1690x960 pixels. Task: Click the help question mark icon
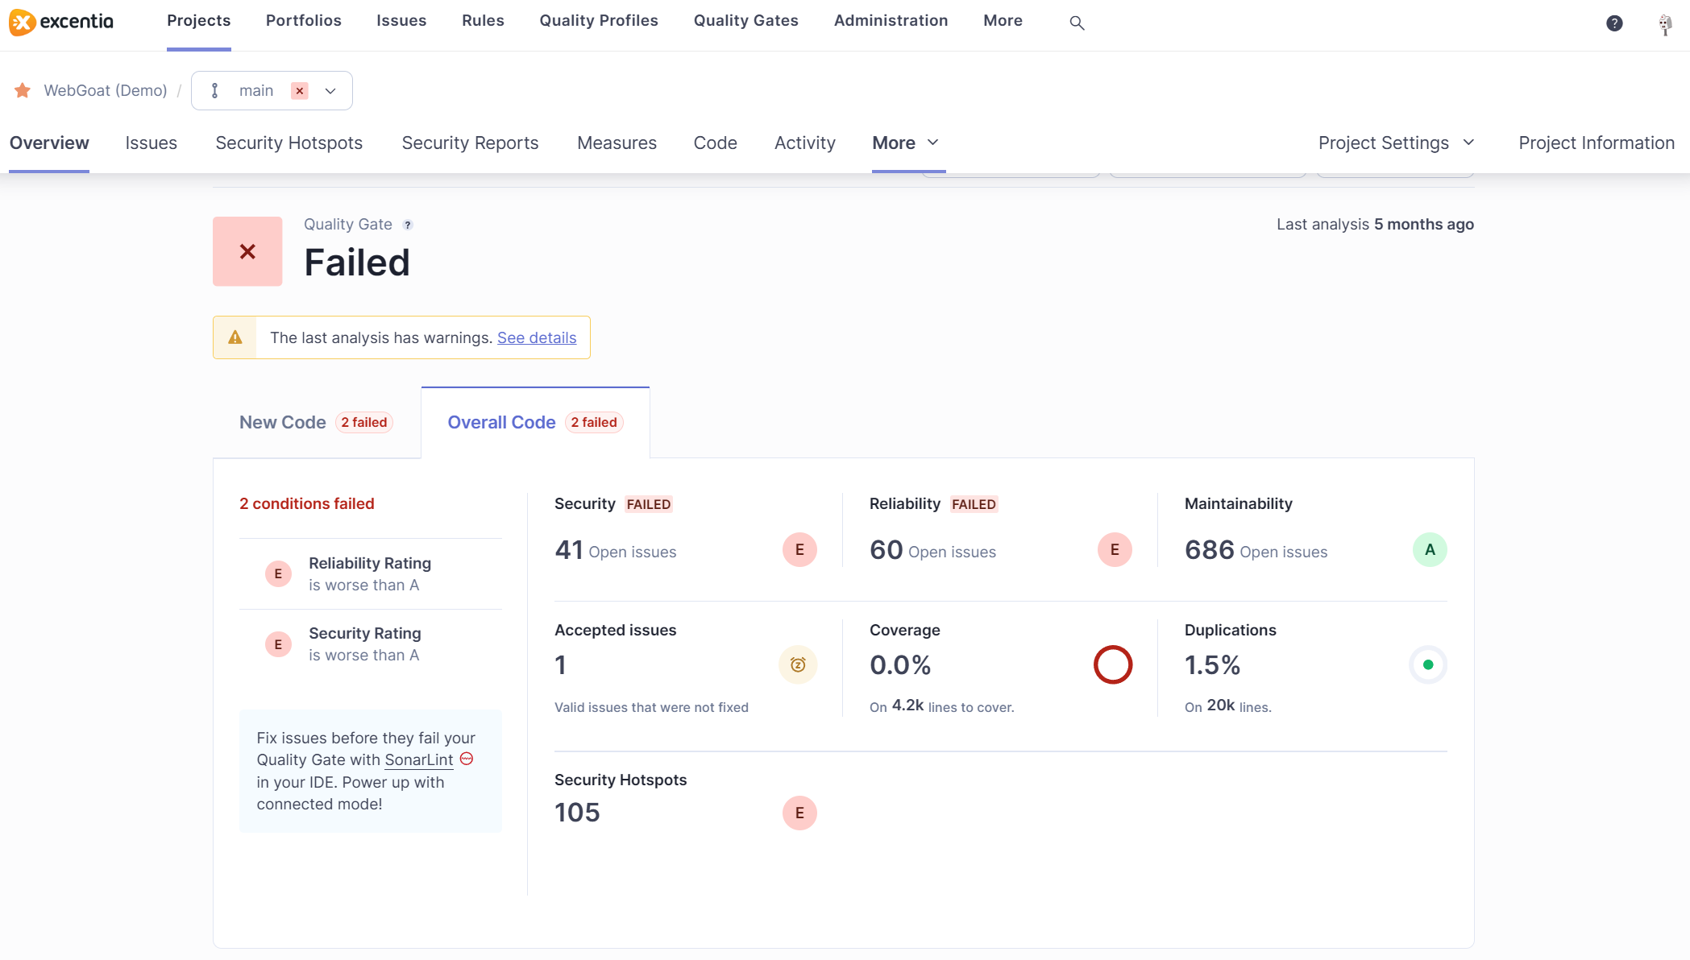(x=1614, y=23)
